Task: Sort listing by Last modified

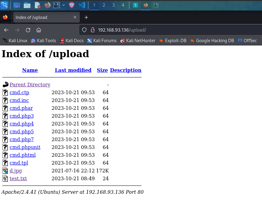Action: click(x=73, y=70)
